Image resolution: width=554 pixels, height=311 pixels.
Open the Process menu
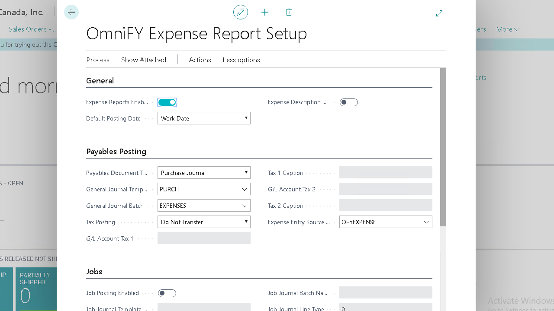pos(98,60)
